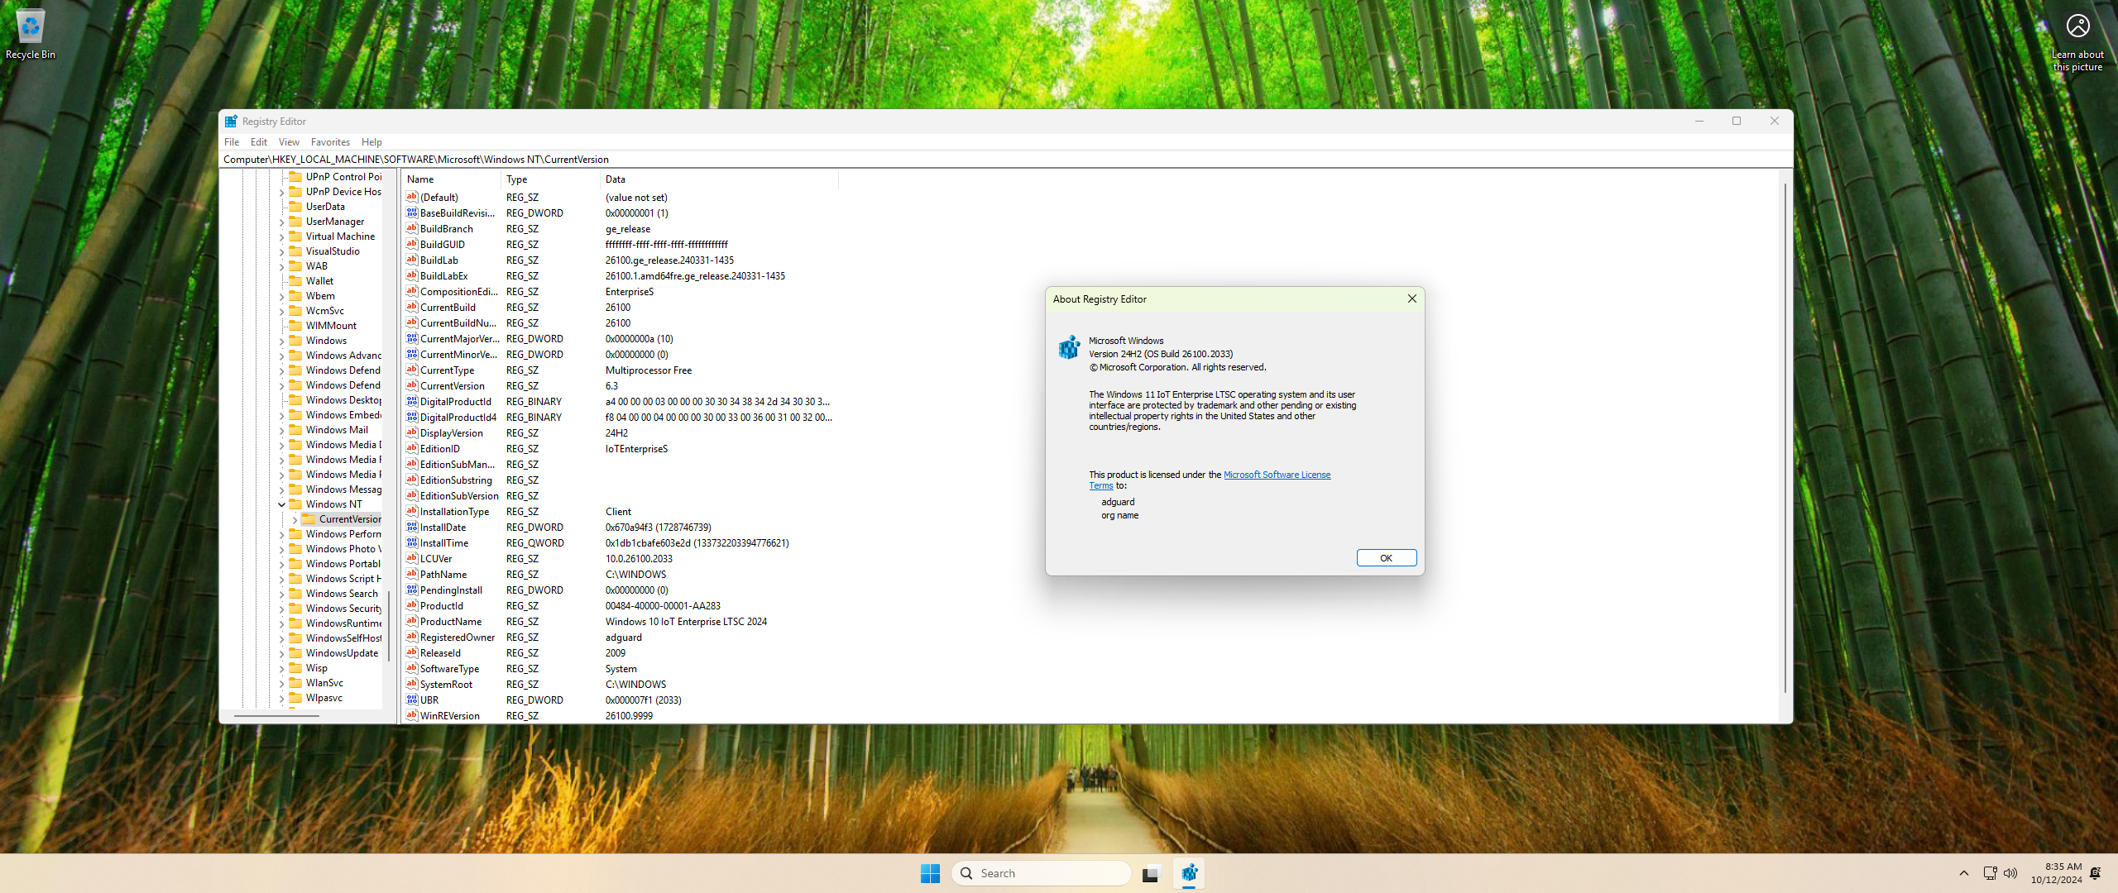Open the Favorites menu

[x=330, y=142]
